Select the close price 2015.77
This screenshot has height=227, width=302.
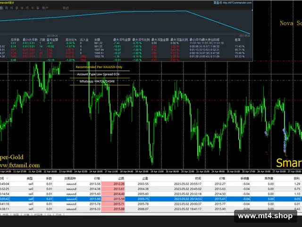click(220, 204)
